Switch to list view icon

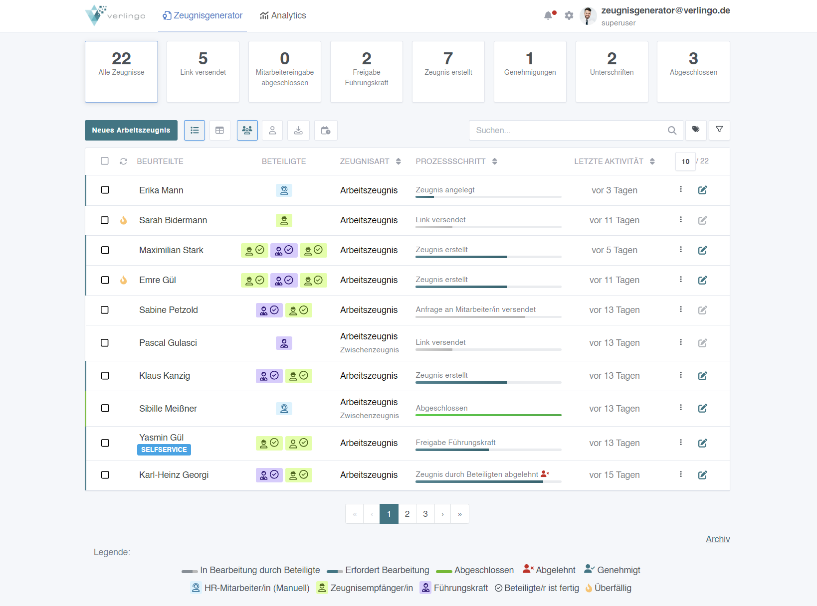195,131
